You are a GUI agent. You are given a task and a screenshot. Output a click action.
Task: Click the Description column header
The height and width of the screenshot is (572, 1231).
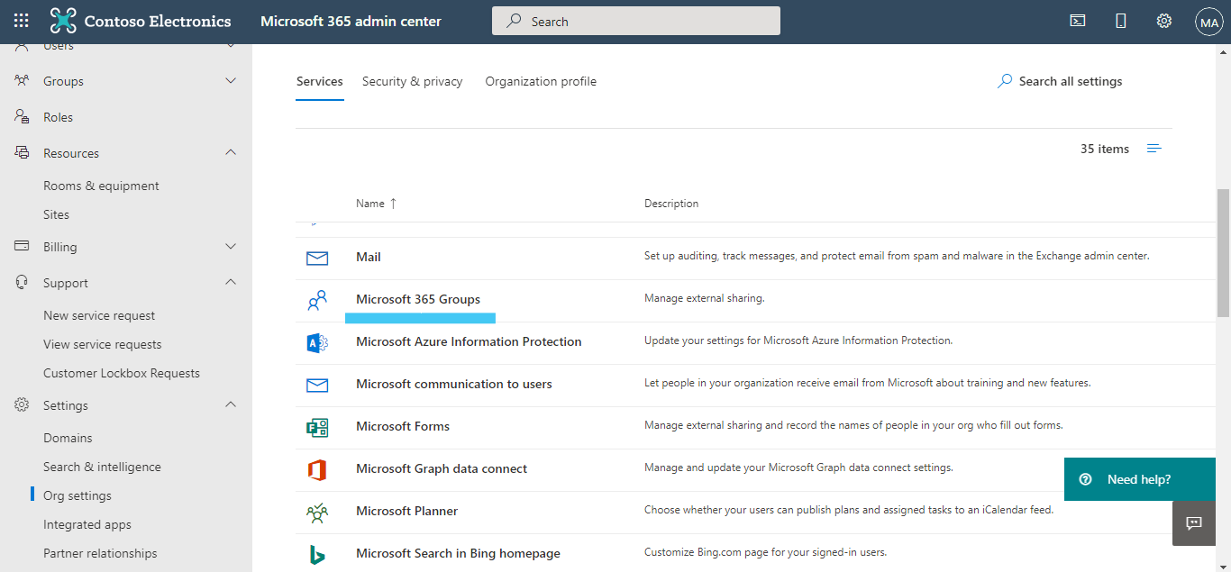tap(671, 204)
